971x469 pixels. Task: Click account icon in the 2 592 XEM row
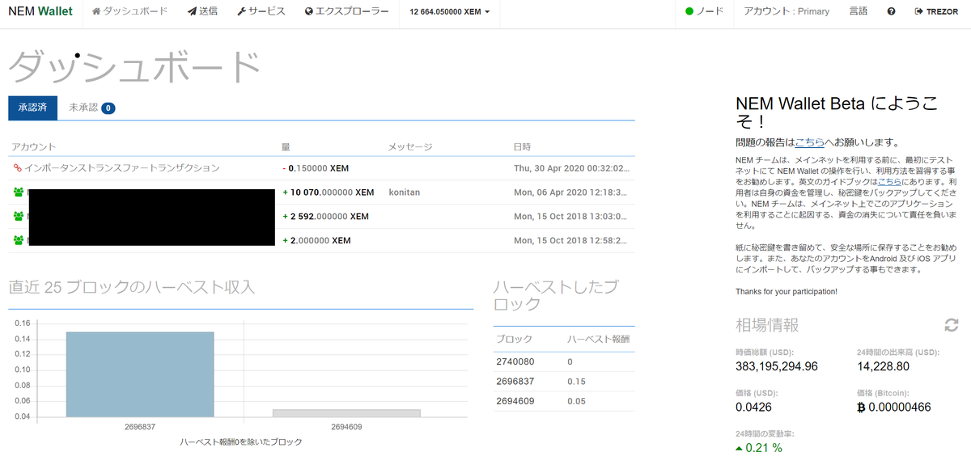point(19,217)
